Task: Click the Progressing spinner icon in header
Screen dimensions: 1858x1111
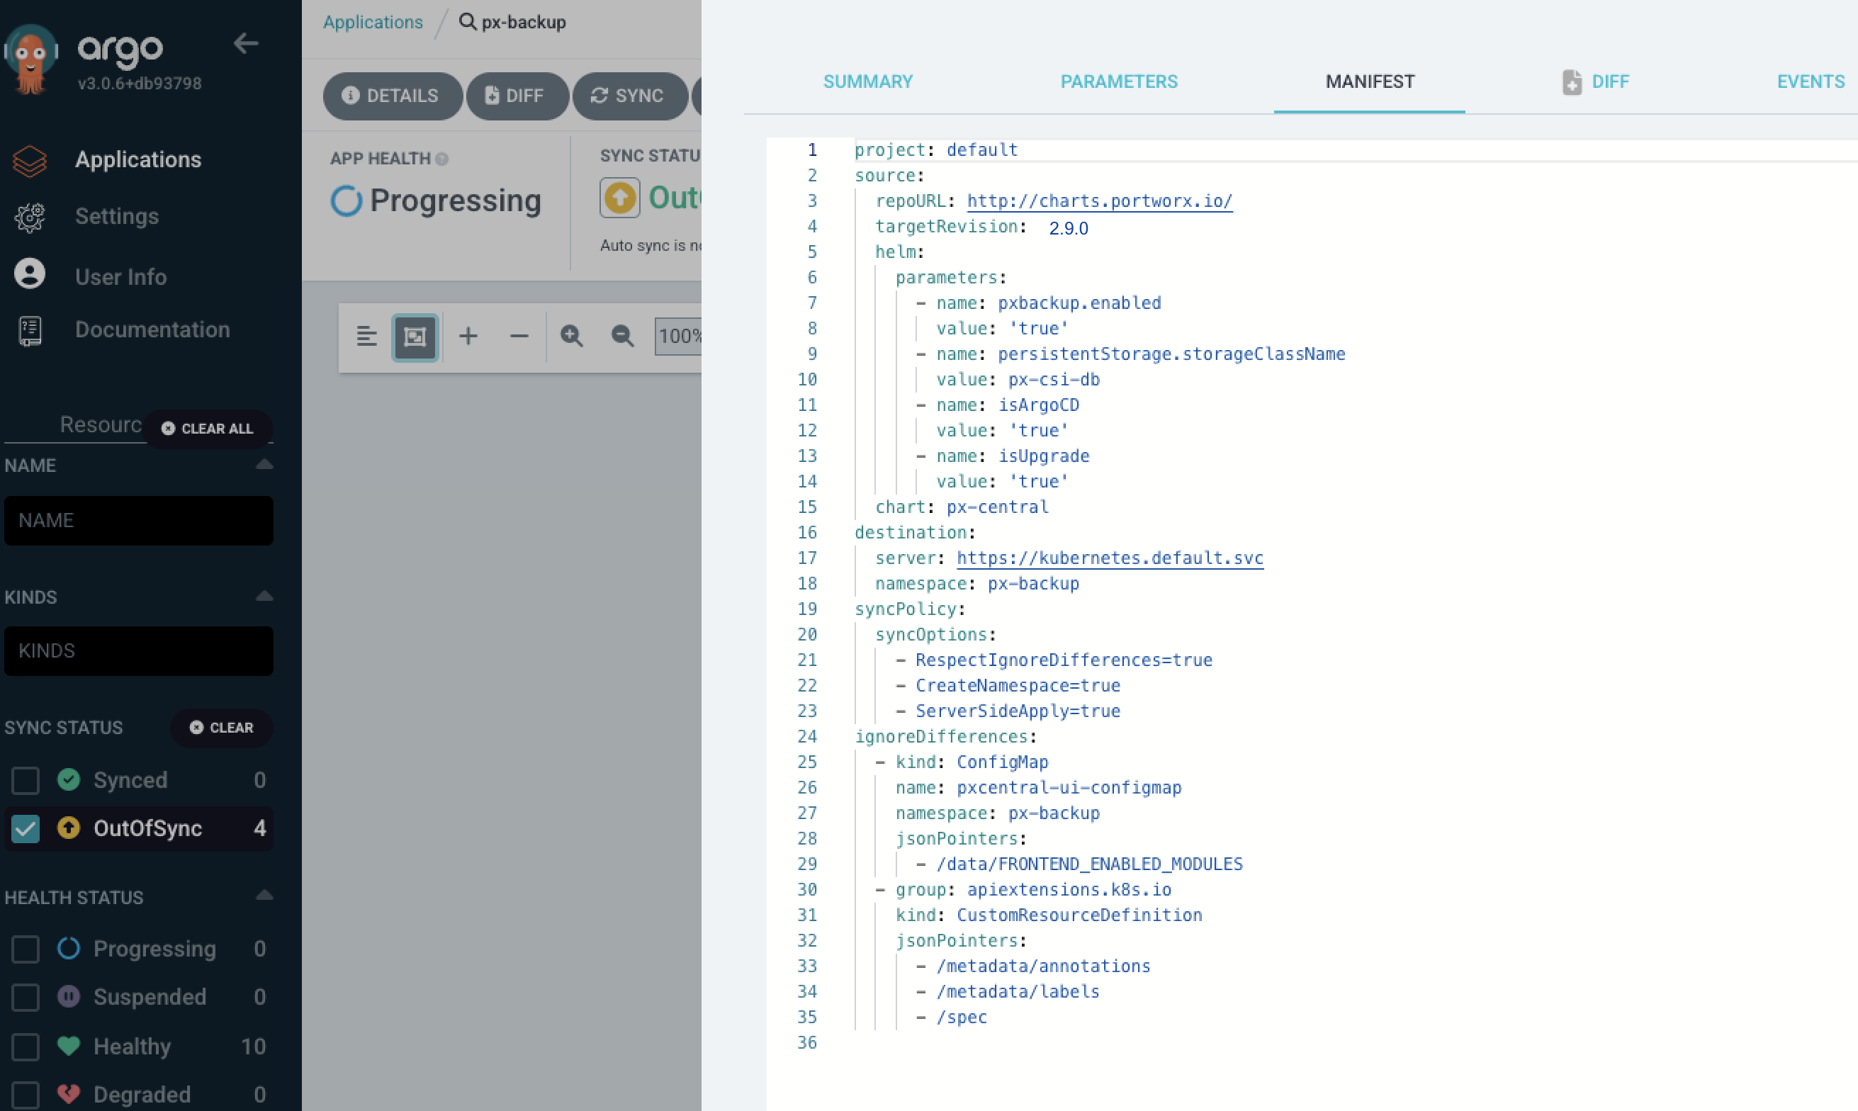Action: [x=347, y=201]
